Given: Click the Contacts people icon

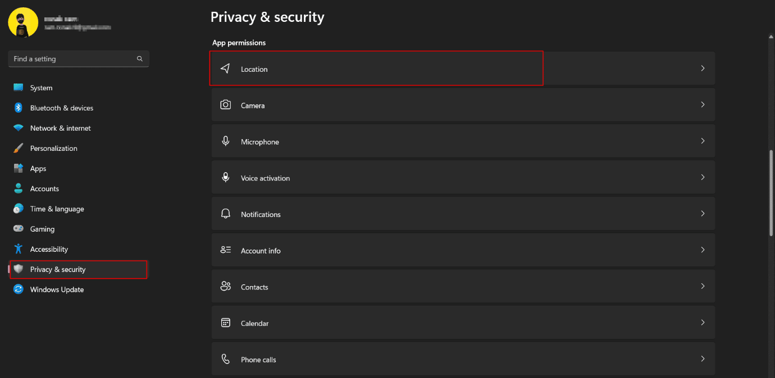Looking at the screenshot, I should click(x=225, y=286).
